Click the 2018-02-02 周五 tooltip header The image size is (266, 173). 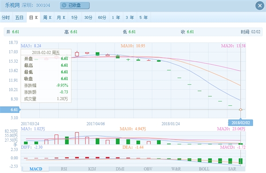click(x=46, y=53)
